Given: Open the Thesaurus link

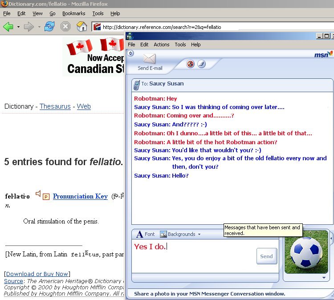Looking at the screenshot, I should tap(55, 106).
